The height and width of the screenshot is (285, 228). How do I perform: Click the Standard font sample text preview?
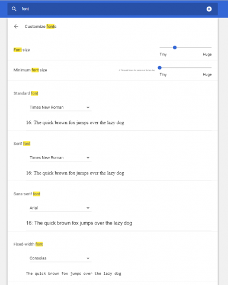pos(75,123)
